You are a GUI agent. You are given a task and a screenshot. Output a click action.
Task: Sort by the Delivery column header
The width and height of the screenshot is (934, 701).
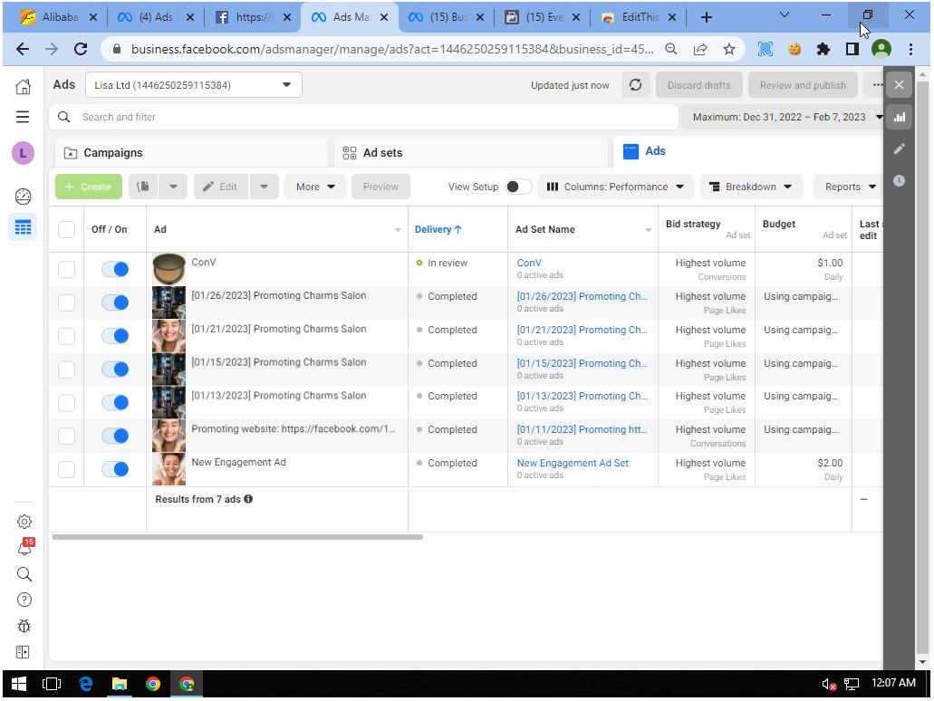point(438,229)
